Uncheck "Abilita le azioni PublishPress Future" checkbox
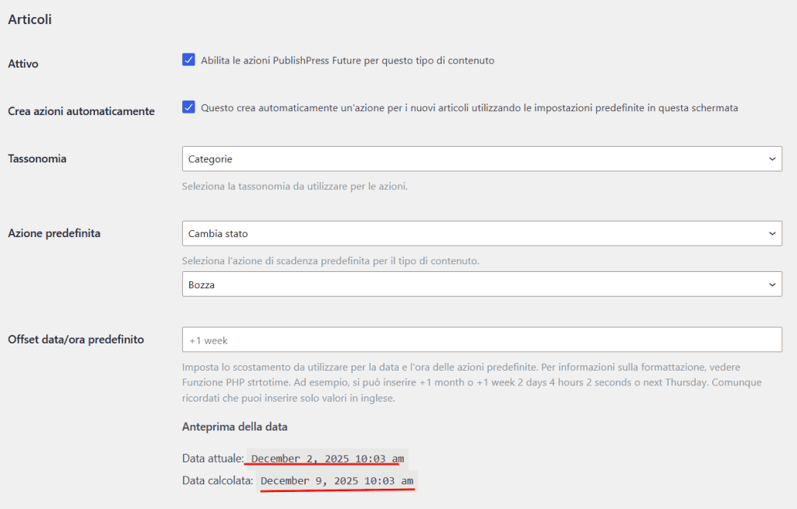Viewport: 797px width, 509px height. [188, 59]
